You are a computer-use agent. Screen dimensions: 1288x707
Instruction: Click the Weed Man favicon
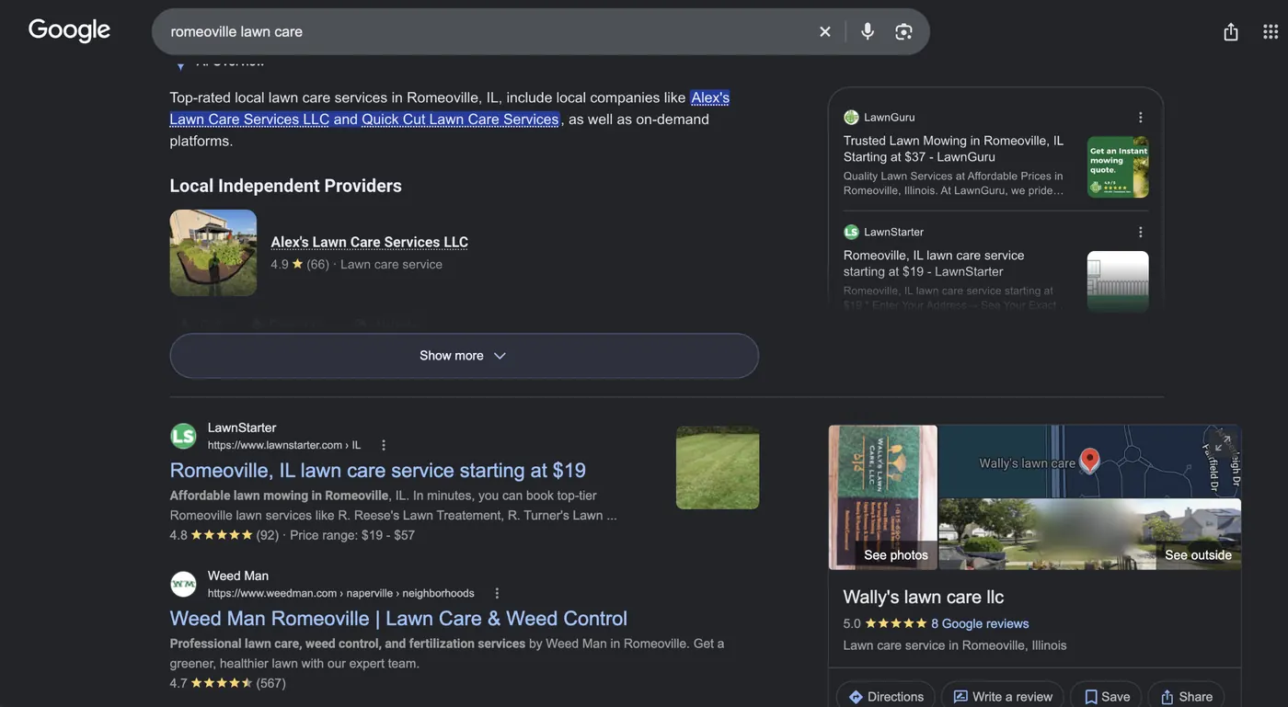coord(184,584)
